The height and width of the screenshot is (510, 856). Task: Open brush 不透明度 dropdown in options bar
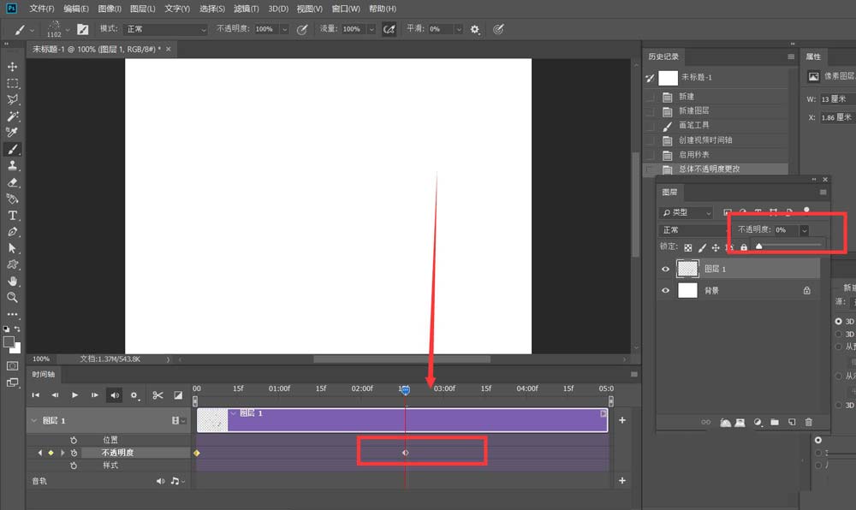(284, 29)
